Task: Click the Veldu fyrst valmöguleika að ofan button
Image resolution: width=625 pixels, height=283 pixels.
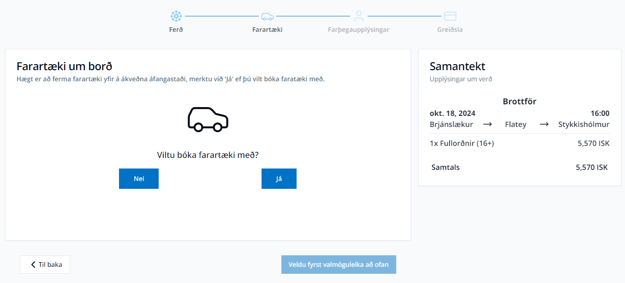Action: [339, 264]
